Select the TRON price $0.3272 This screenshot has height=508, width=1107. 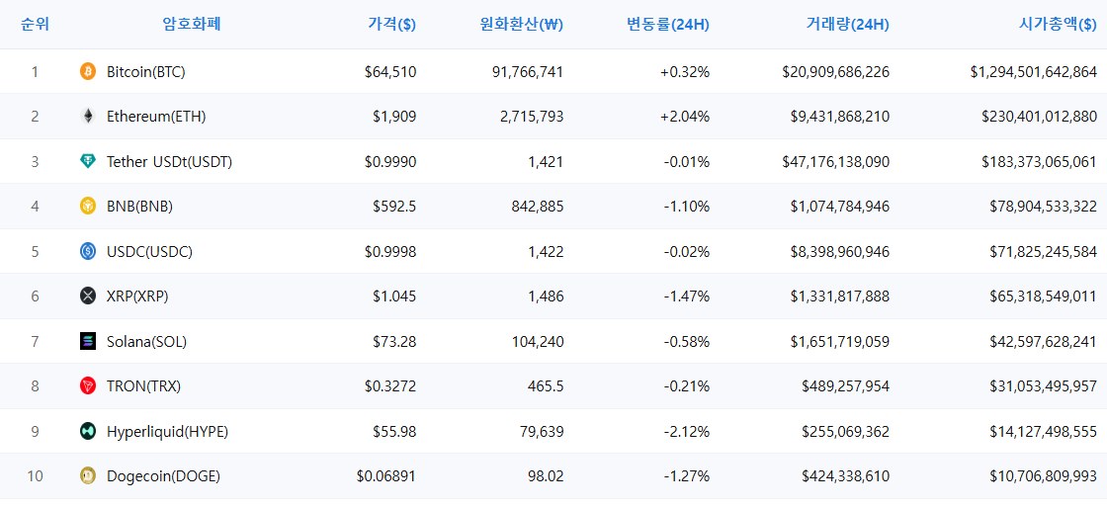coord(390,385)
